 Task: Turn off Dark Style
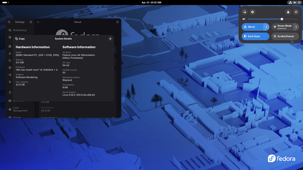(x=255, y=36)
